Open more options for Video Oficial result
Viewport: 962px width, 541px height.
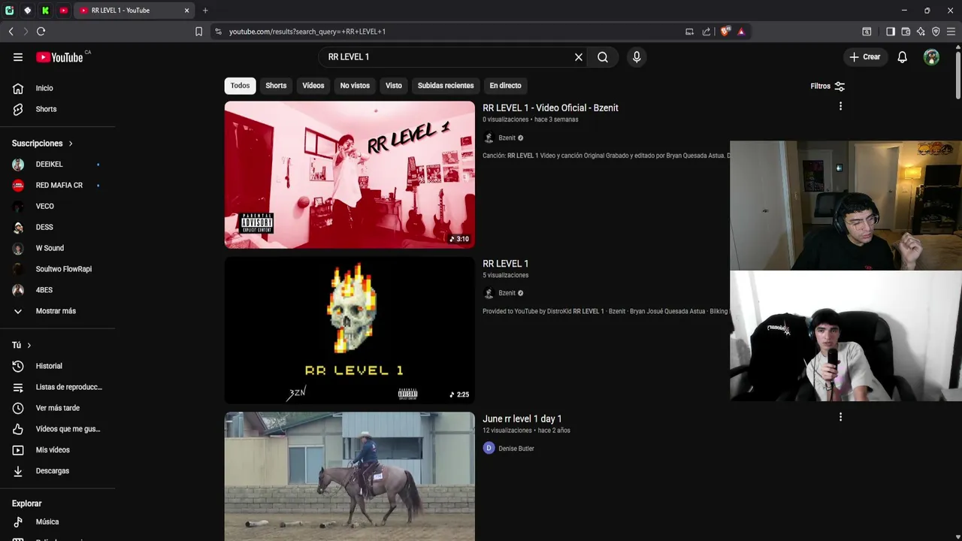click(840, 107)
